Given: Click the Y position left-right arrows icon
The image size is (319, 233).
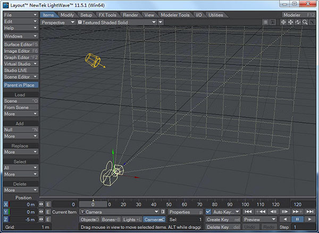Looking at the screenshot, I should pyautogui.click(x=41, y=212).
